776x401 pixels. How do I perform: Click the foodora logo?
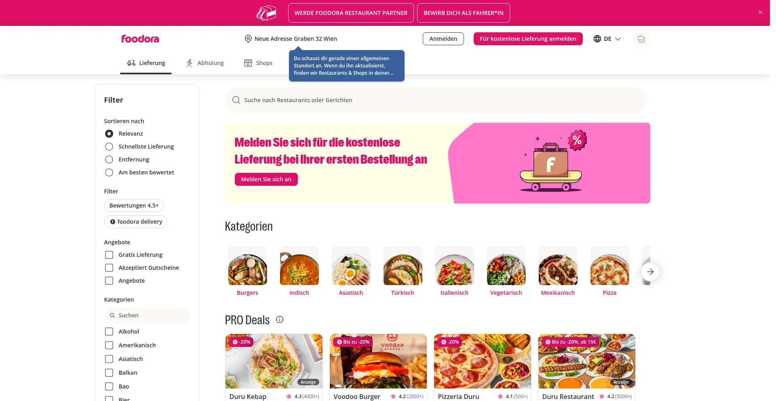pos(140,39)
